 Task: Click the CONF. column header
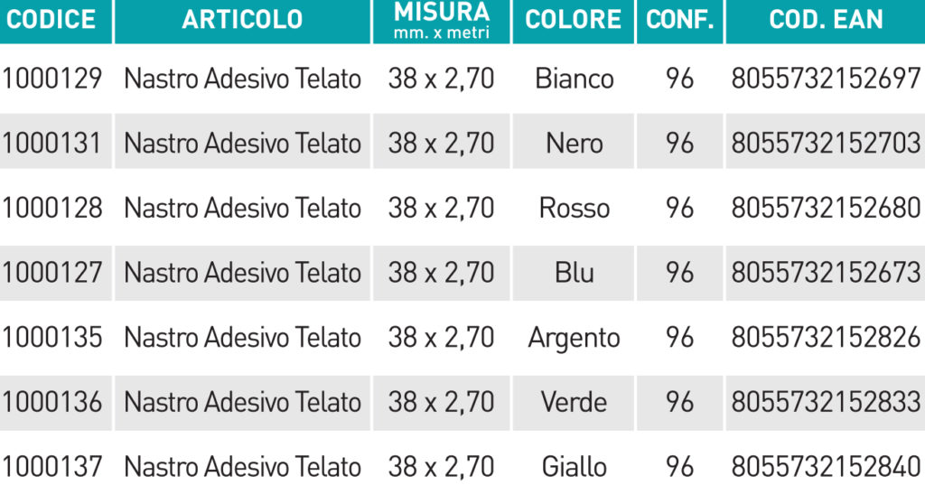point(679,20)
